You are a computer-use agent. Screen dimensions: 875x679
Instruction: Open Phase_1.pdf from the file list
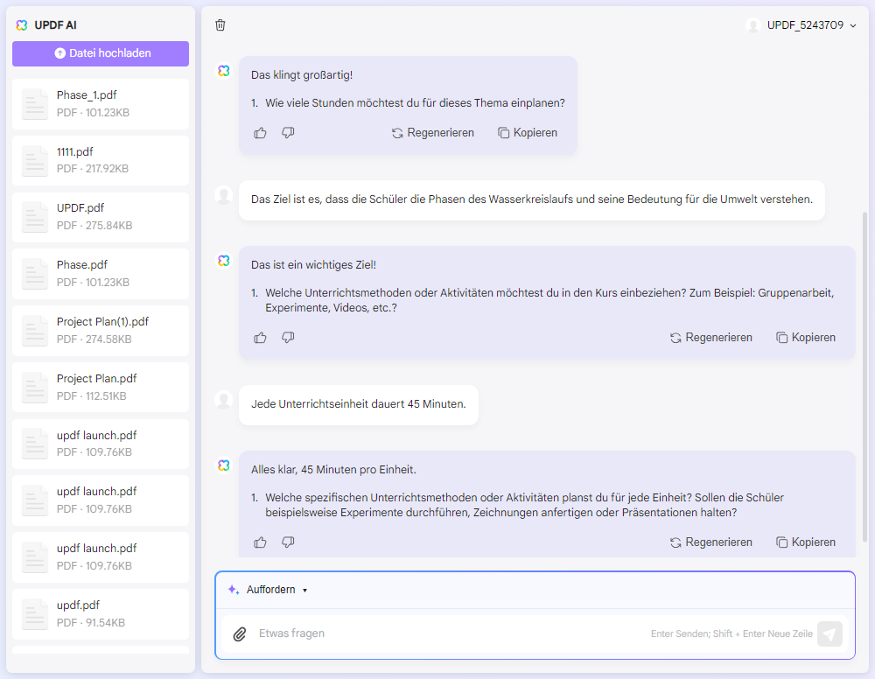pos(101,104)
